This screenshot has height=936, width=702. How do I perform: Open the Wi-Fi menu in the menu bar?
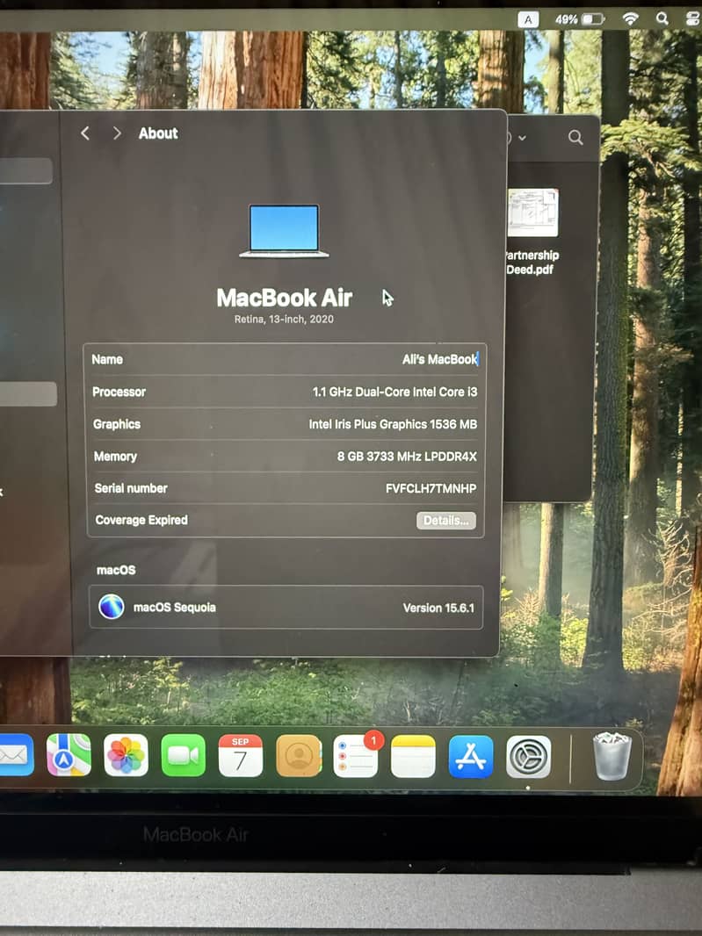[x=630, y=18]
